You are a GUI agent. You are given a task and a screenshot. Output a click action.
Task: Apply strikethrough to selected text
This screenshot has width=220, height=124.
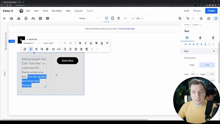[96, 43]
